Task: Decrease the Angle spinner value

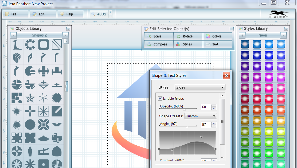Action: [x=214, y=126]
